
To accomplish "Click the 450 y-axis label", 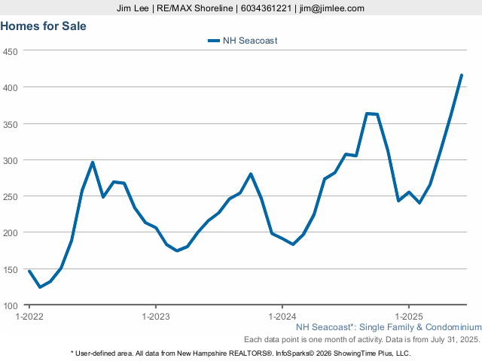I will [x=11, y=51].
